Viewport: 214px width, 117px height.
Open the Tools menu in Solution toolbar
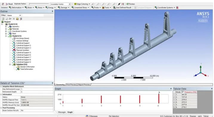tap(107, 7)
